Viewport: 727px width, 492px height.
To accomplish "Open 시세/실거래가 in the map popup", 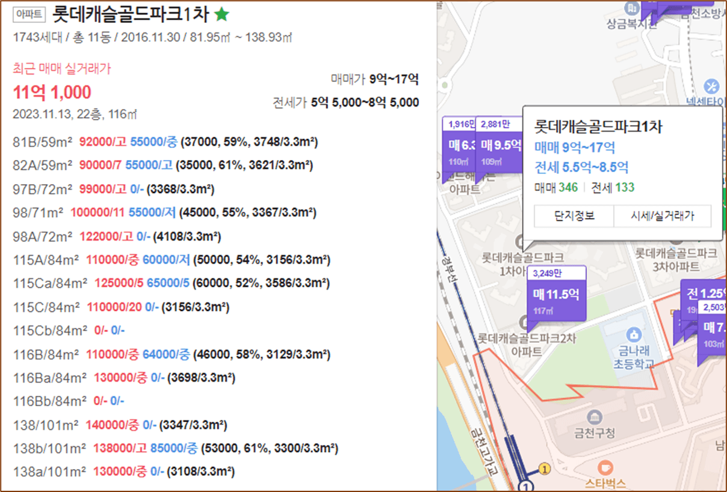I will 662,216.
